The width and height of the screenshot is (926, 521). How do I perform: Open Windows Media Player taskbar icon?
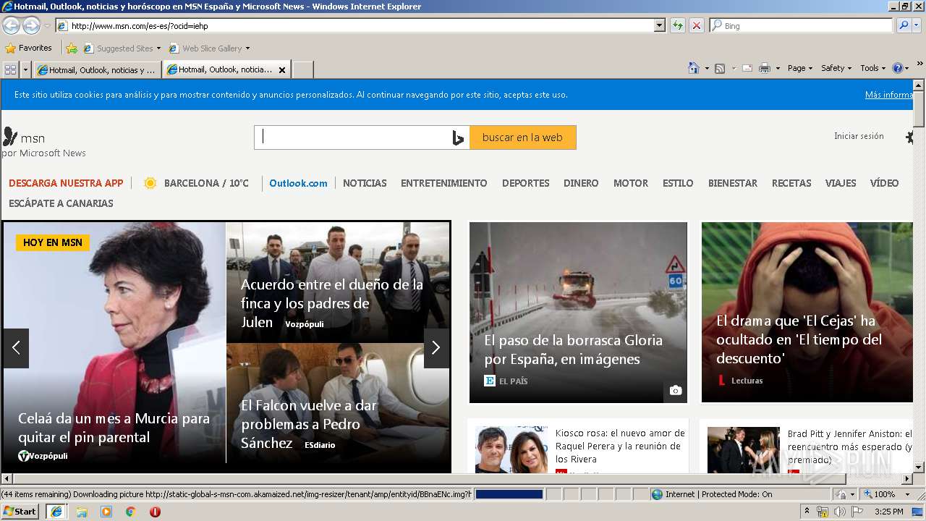pos(106,512)
